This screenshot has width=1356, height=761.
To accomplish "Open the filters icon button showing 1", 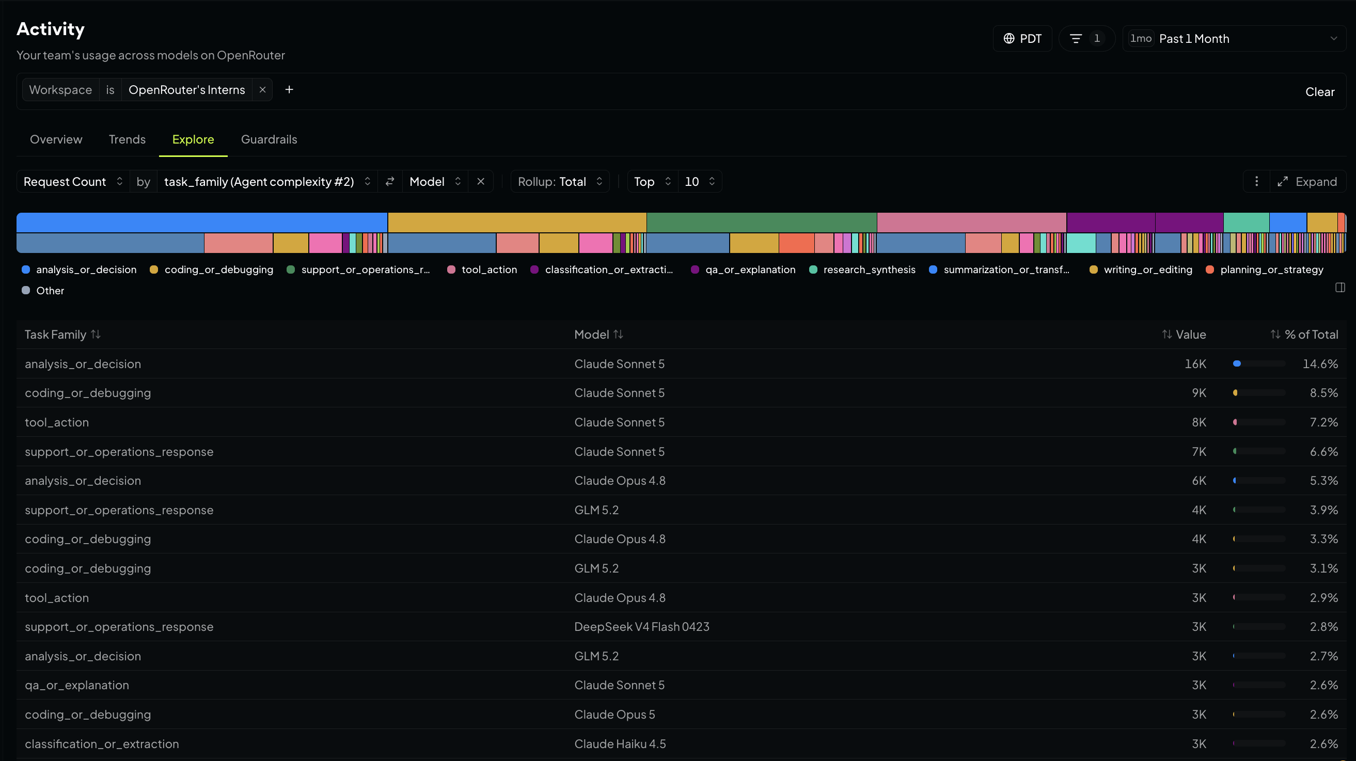I will click(x=1086, y=38).
